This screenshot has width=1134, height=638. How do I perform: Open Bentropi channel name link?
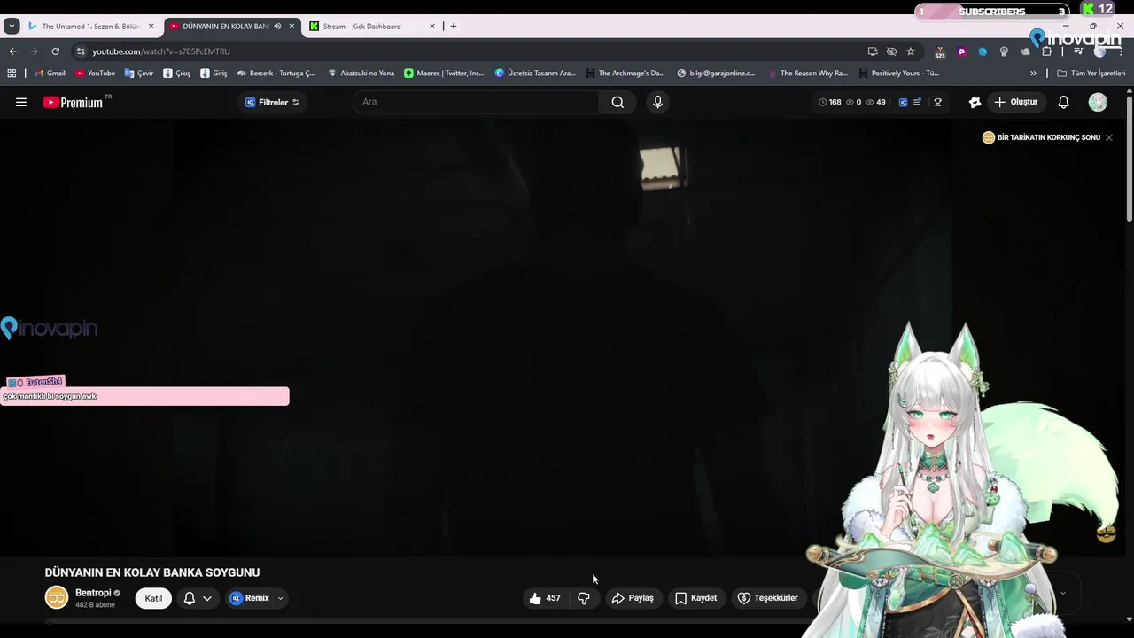click(x=93, y=593)
